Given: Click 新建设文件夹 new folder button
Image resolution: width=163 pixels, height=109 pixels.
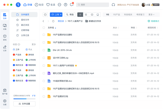Looking at the screenshot, I should 93,21.
